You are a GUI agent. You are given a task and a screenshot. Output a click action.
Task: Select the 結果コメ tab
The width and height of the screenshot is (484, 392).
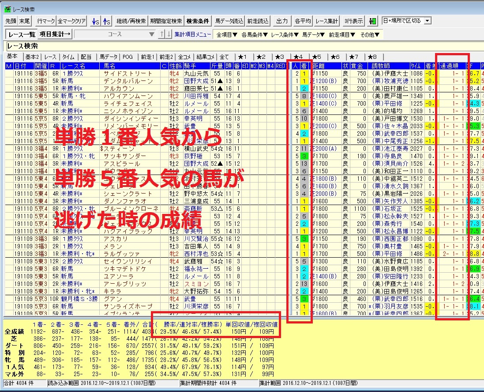pos(205,57)
